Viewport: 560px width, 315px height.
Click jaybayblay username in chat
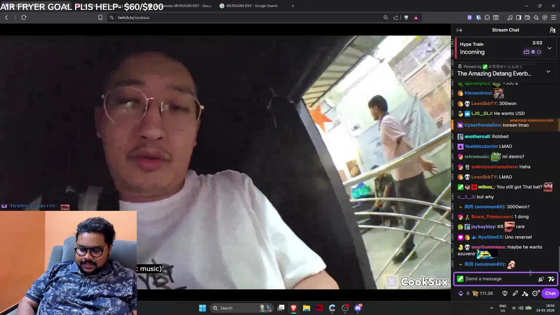[x=483, y=227]
